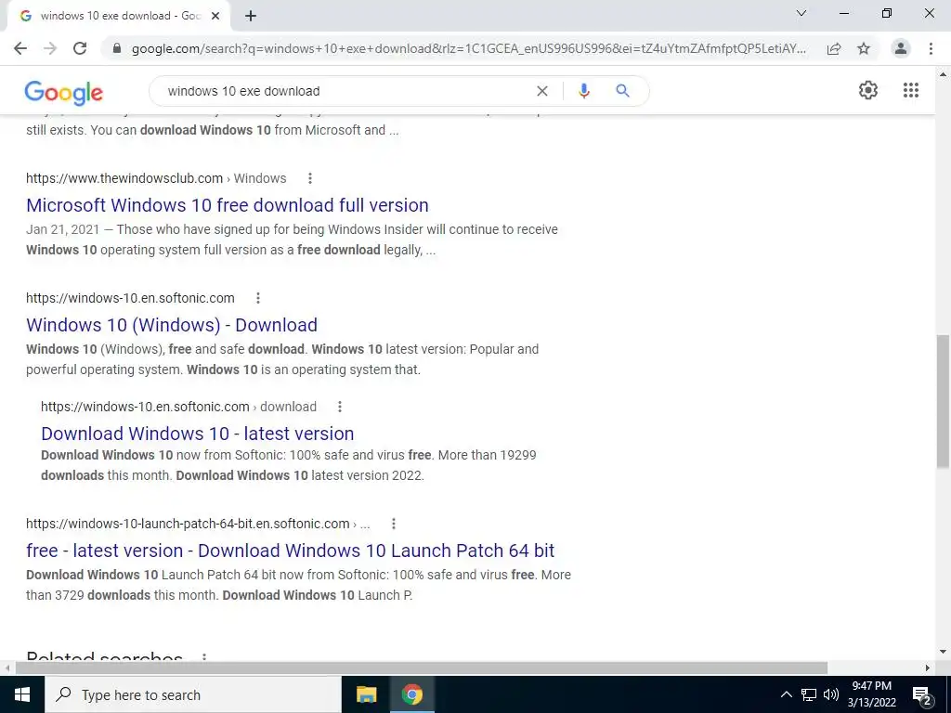This screenshot has height=713, width=951.
Task: Click the browser address bar
Action: click(x=469, y=48)
